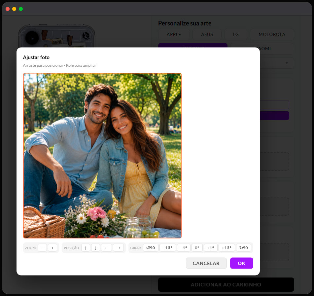
Task: Move photo down with the down arrow
Action: coord(95,248)
